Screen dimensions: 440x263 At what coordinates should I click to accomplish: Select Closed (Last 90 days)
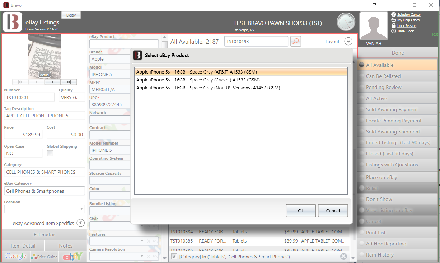397,154
